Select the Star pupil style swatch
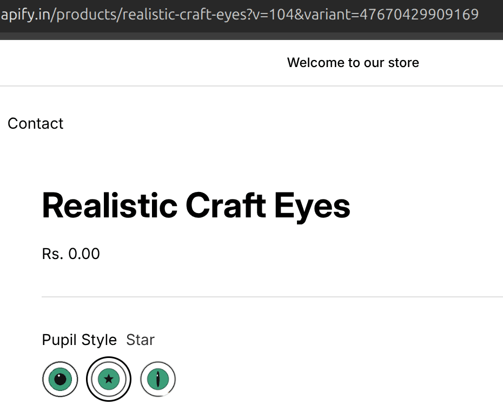The height and width of the screenshot is (418, 503). tap(109, 379)
